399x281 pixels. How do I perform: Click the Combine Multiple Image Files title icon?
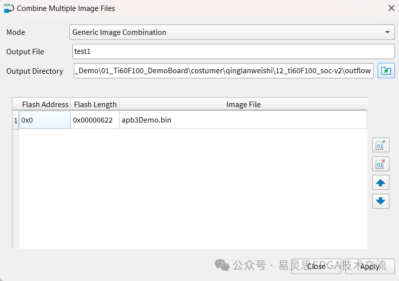(8, 8)
